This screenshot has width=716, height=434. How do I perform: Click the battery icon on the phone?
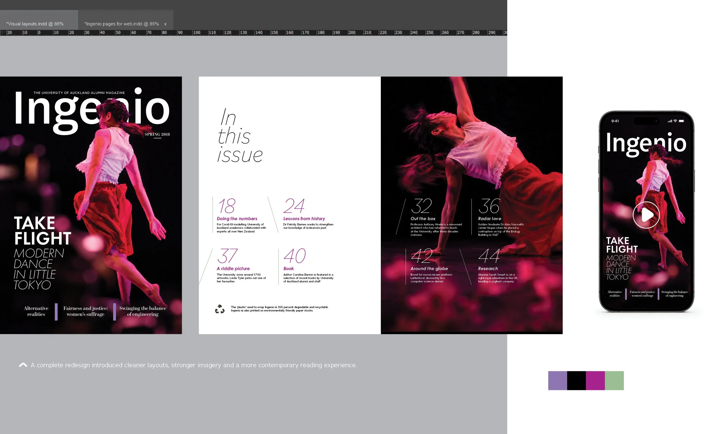[x=681, y=121]
